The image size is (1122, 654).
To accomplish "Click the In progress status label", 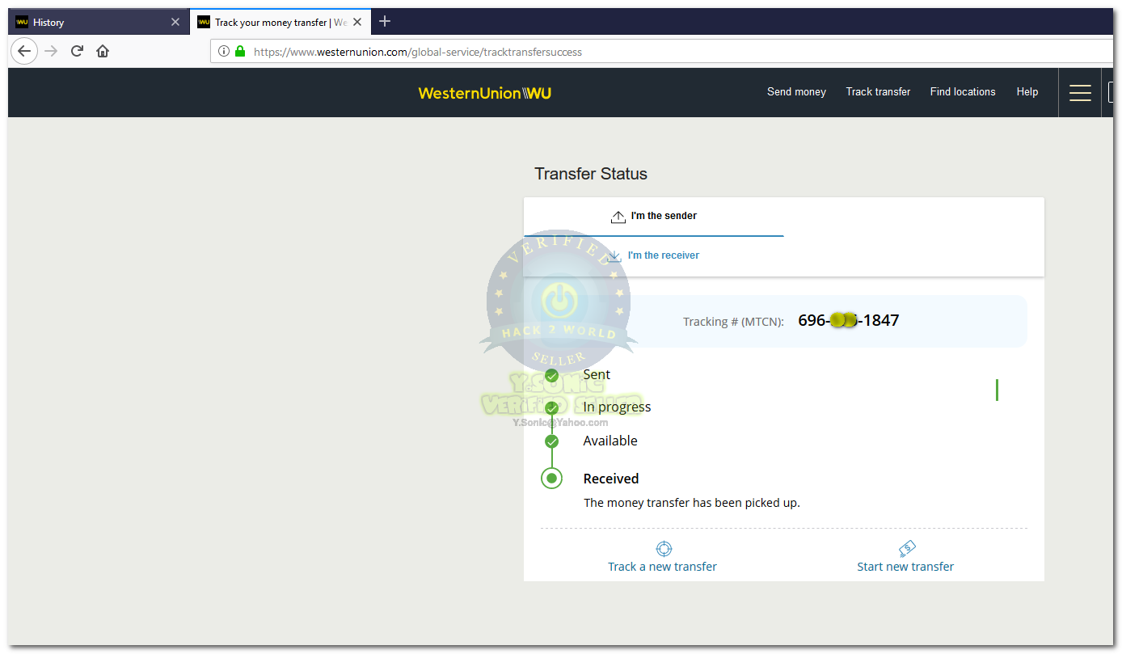I will (x=617, y=407).
